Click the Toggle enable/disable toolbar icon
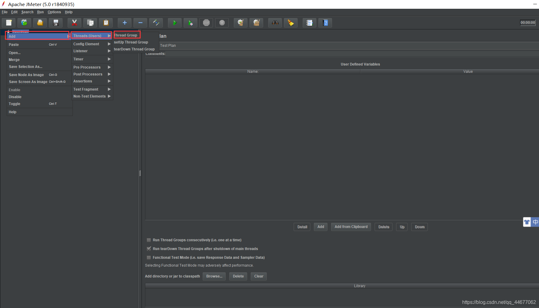The image size is (539, 308). [x=156, y=23]
